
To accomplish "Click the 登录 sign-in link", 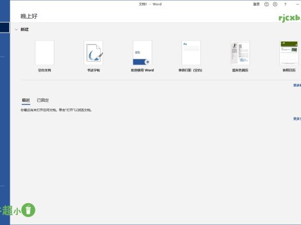I will coord(256,4).
